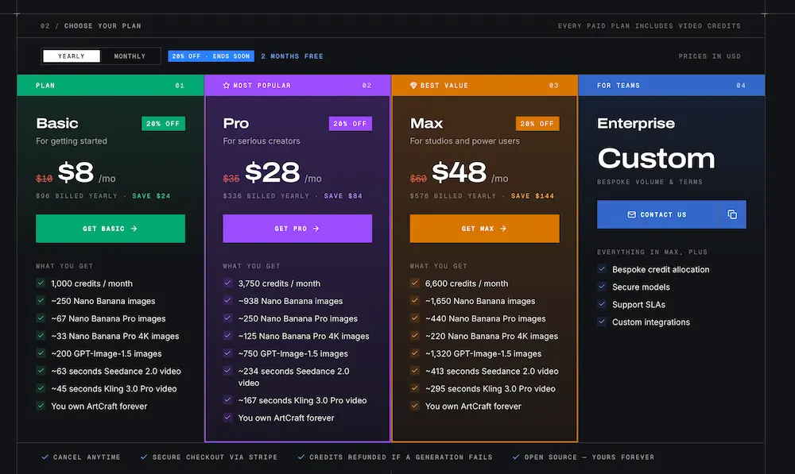This screenshot has width=795, height=474.
Task: Click the GET BASIC button
Action: [x=111, y=229]
